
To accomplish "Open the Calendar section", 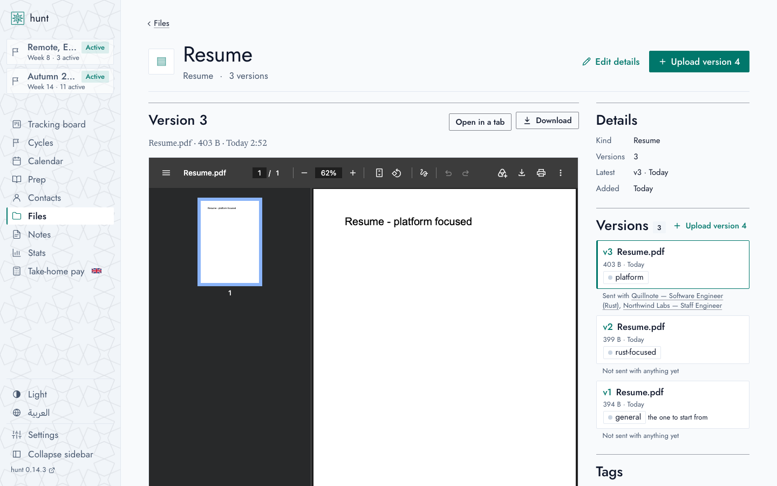I will point(60,161).
